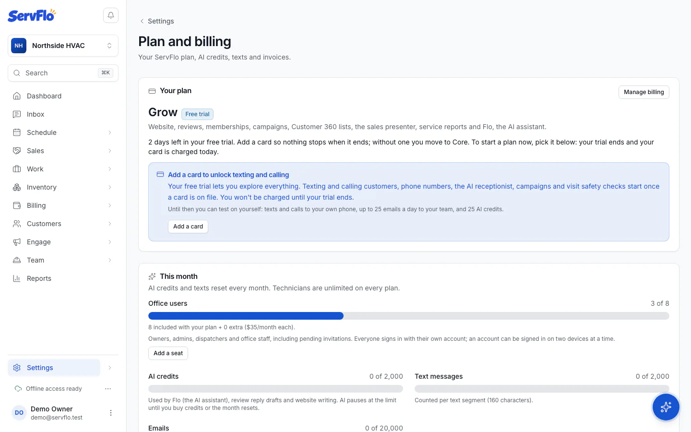Click the Billing wallet icon
Screen dimensions: 691x432
(17, 205)
